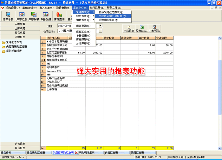Choose 库存查询 in the report menu
Screen dimensions: 222x160
click(83, 26)
